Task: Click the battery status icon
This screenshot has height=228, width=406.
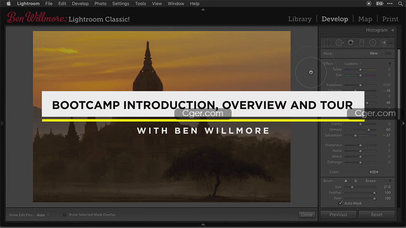Action: (x=379, y=4)
